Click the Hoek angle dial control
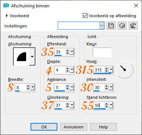Viewport: 142px width, 135px height. tap(125, 70)
